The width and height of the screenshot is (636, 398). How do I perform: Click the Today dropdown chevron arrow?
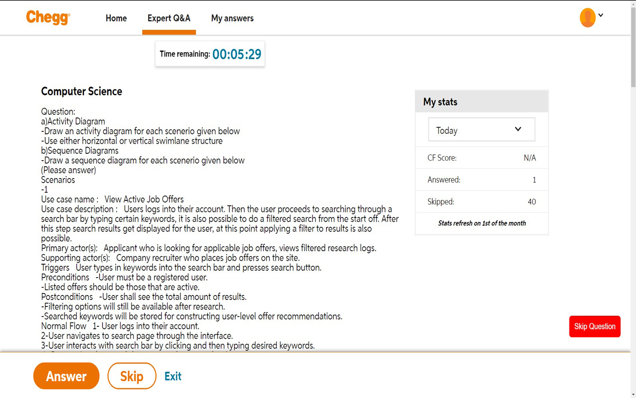tap(517, 129)
